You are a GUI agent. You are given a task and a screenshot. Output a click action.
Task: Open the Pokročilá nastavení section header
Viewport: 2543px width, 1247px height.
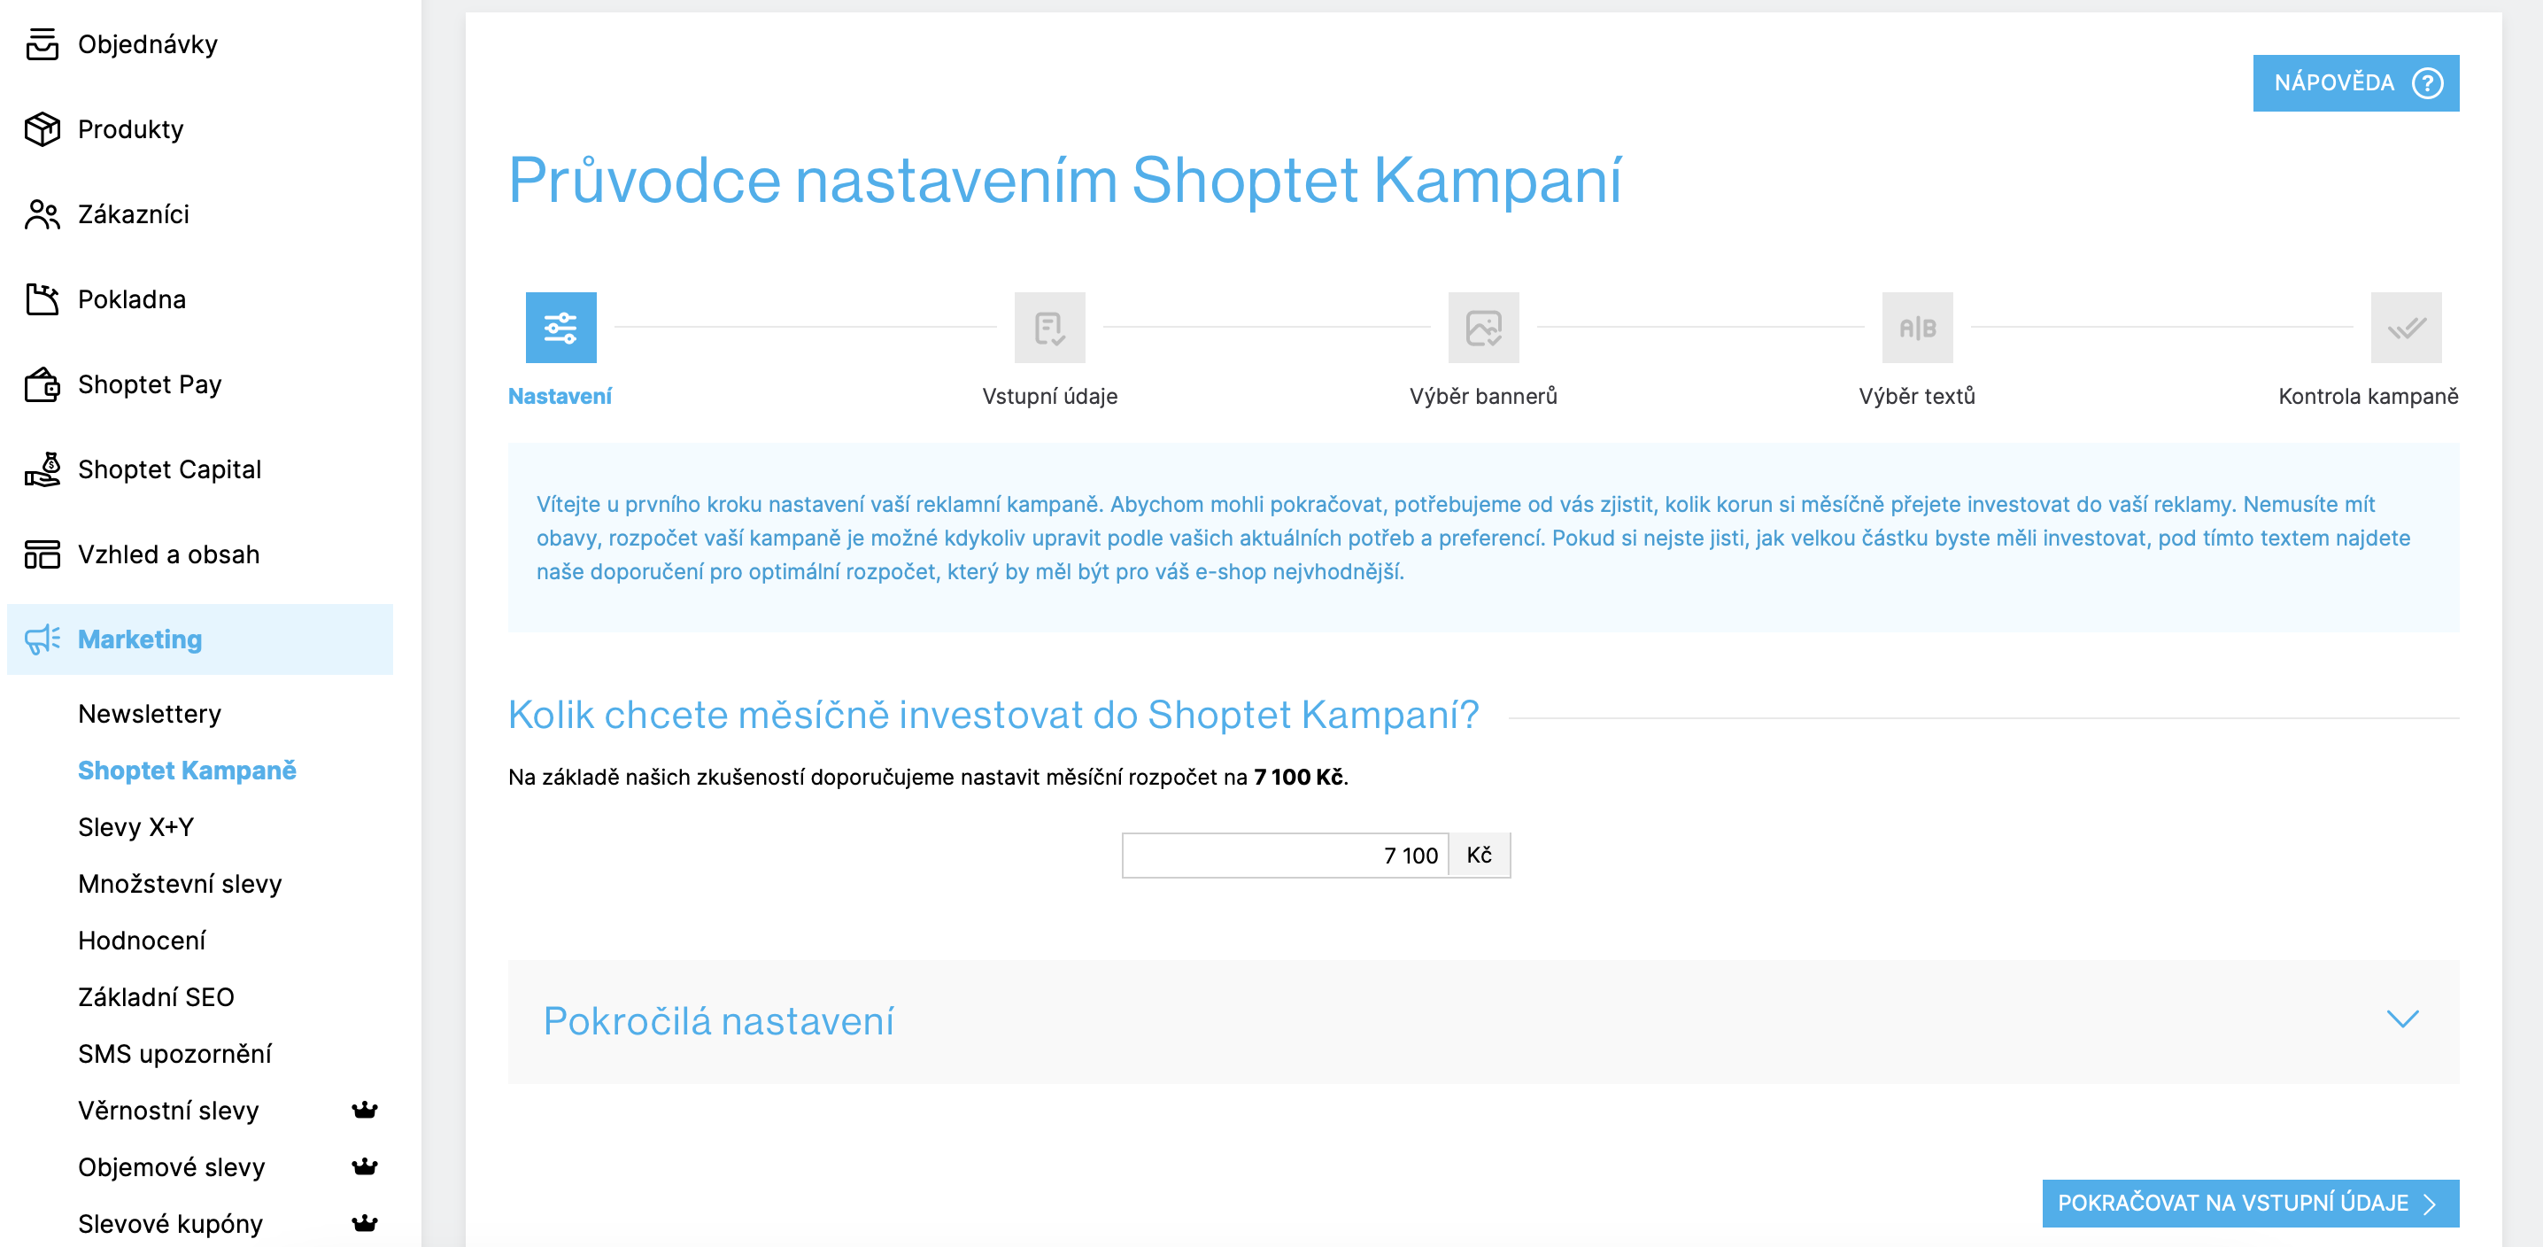coord(1483,1021)
